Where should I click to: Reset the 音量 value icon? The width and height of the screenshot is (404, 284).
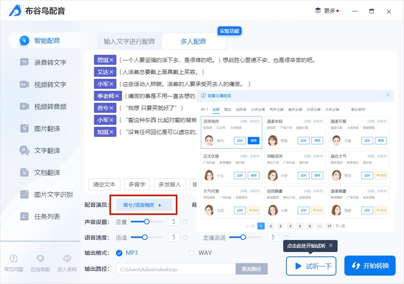tap(185, 222)
